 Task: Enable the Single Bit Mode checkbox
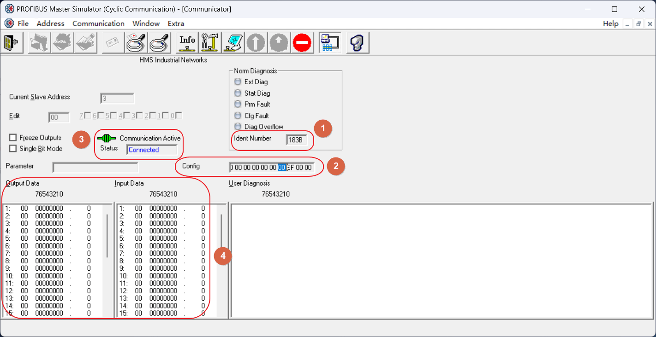pyautogui.click(x=13, y=149)
